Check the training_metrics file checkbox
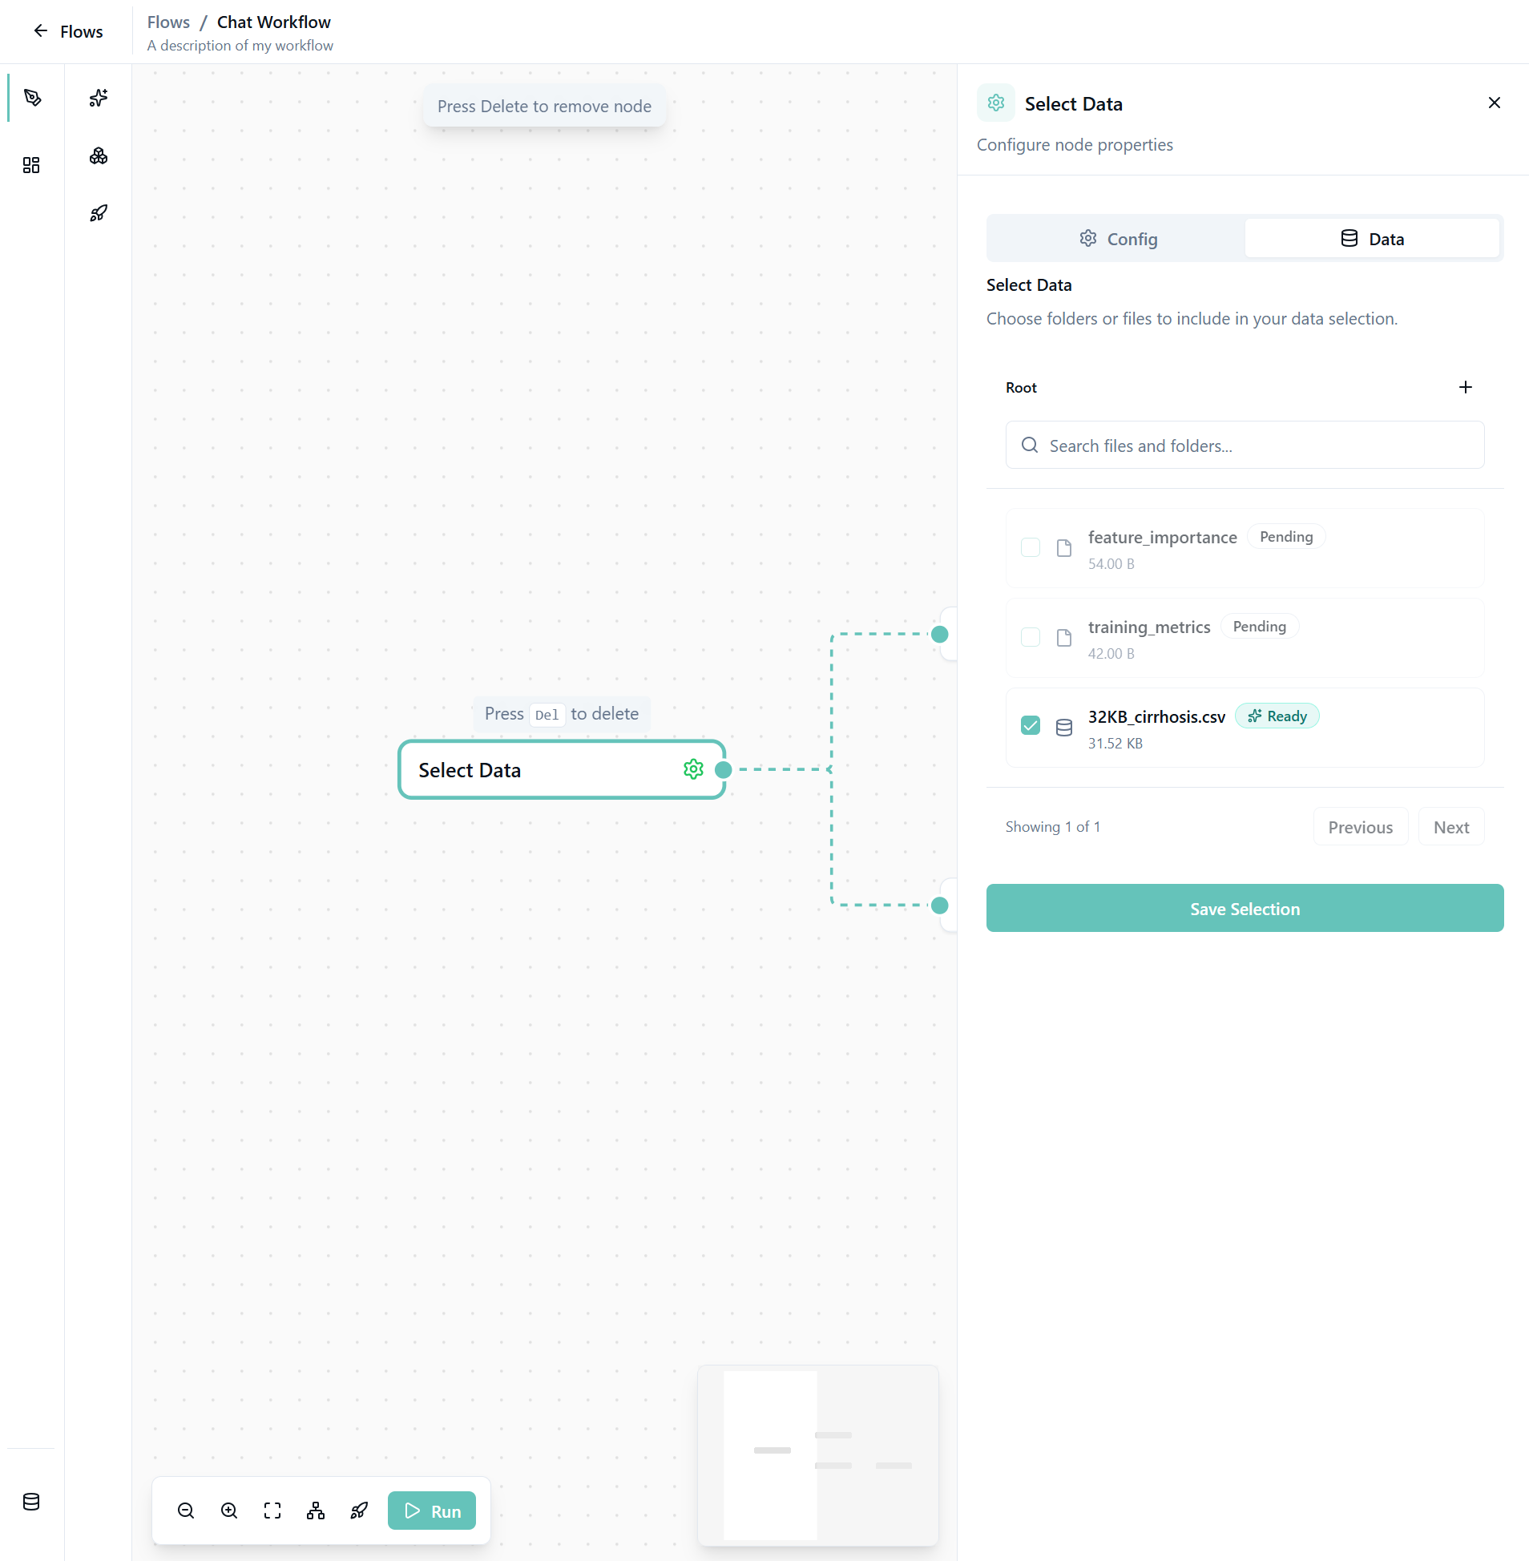 pyautogui.click(x=1030, y=638)
